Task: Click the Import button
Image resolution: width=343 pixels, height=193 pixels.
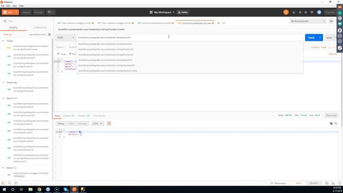Action: tap(26, 12)
